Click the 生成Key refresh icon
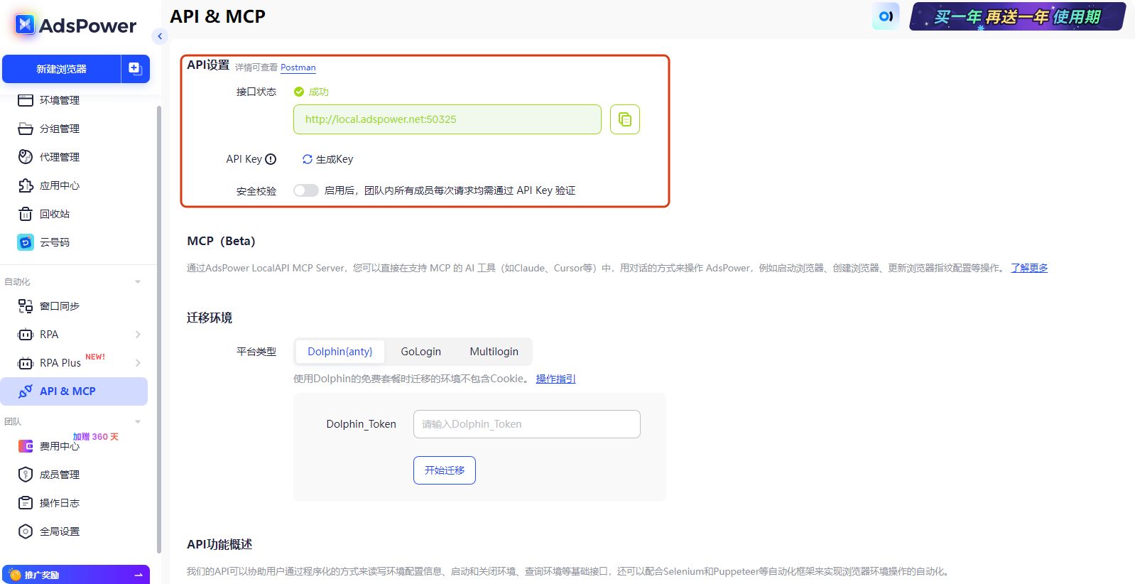 point(308,159)
